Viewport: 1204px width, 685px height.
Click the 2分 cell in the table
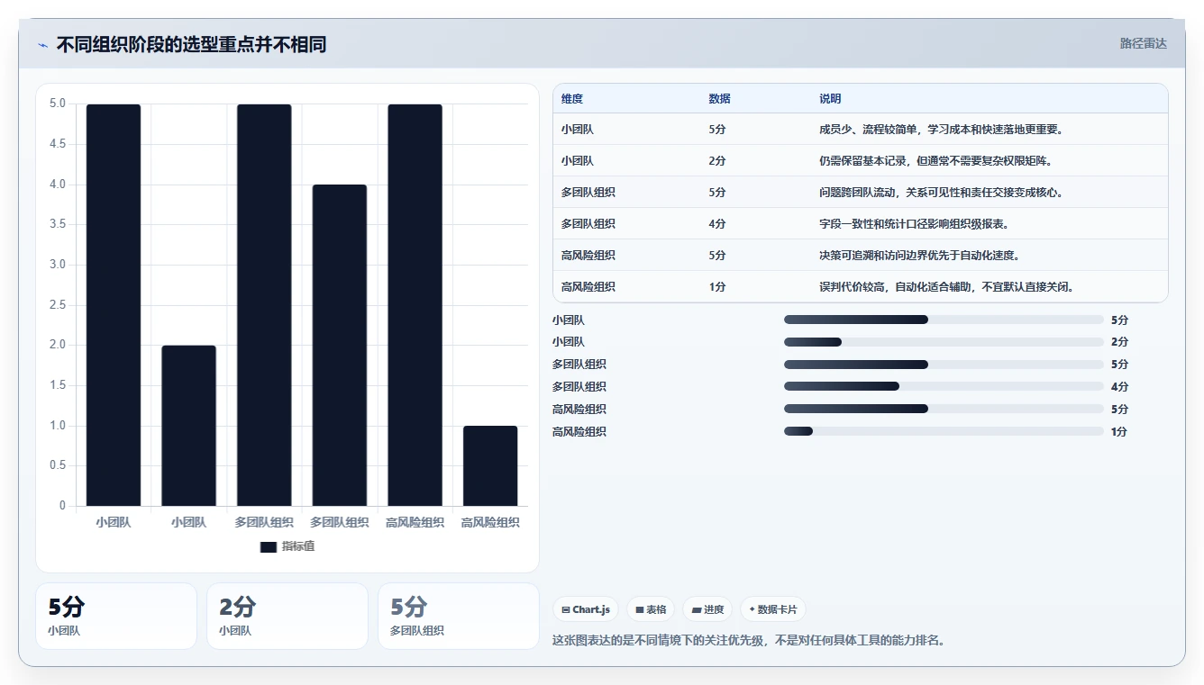coord(717,161)
